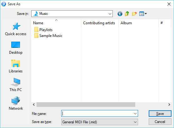Open Libraries in the places bar
174x128 pixels.
point(16,66)
